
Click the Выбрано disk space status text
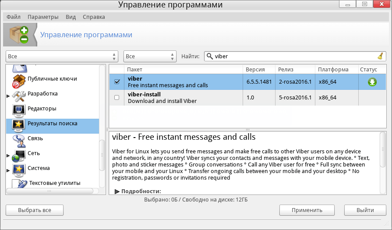(x=196, y=199)
